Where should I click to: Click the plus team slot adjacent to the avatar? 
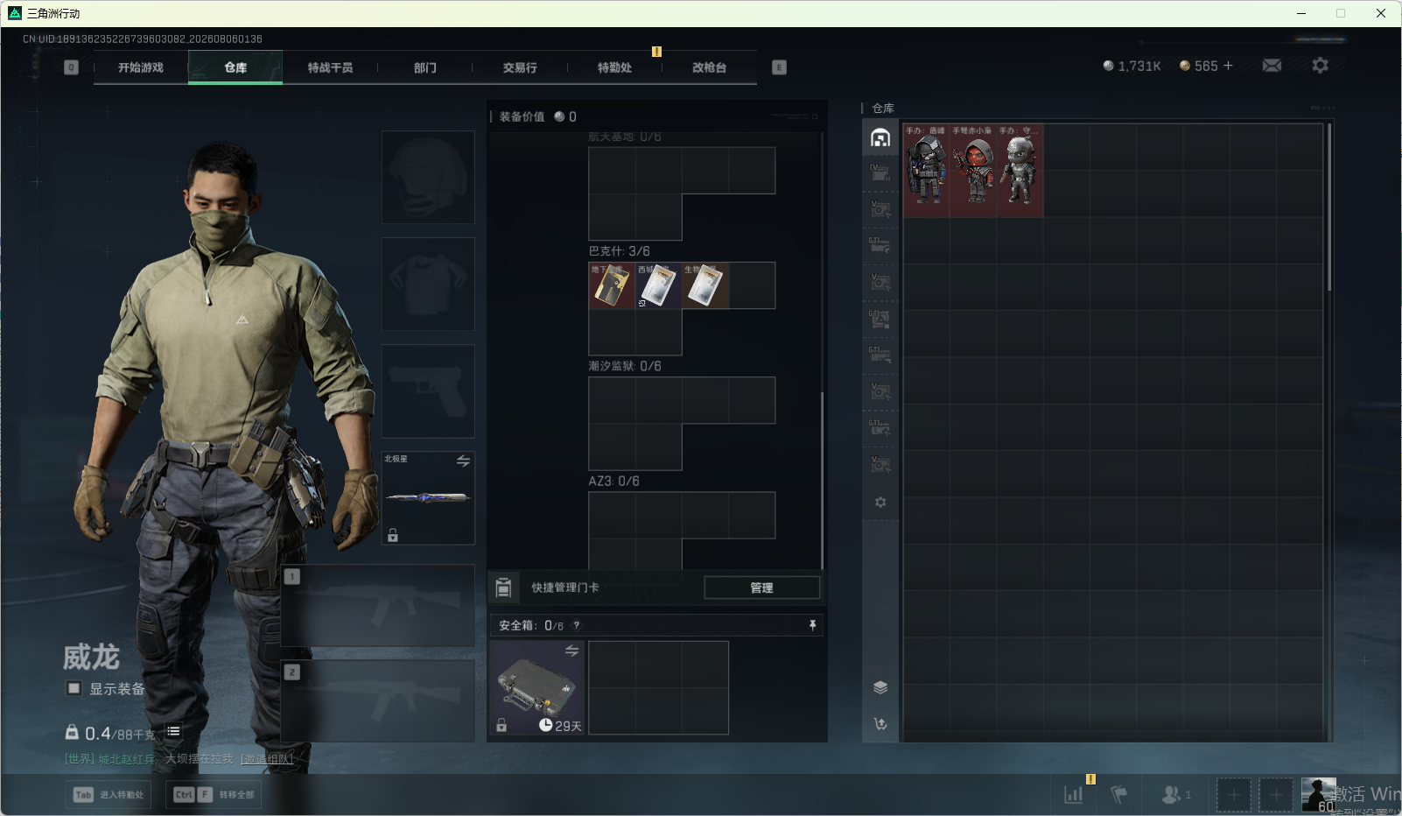1276,795
